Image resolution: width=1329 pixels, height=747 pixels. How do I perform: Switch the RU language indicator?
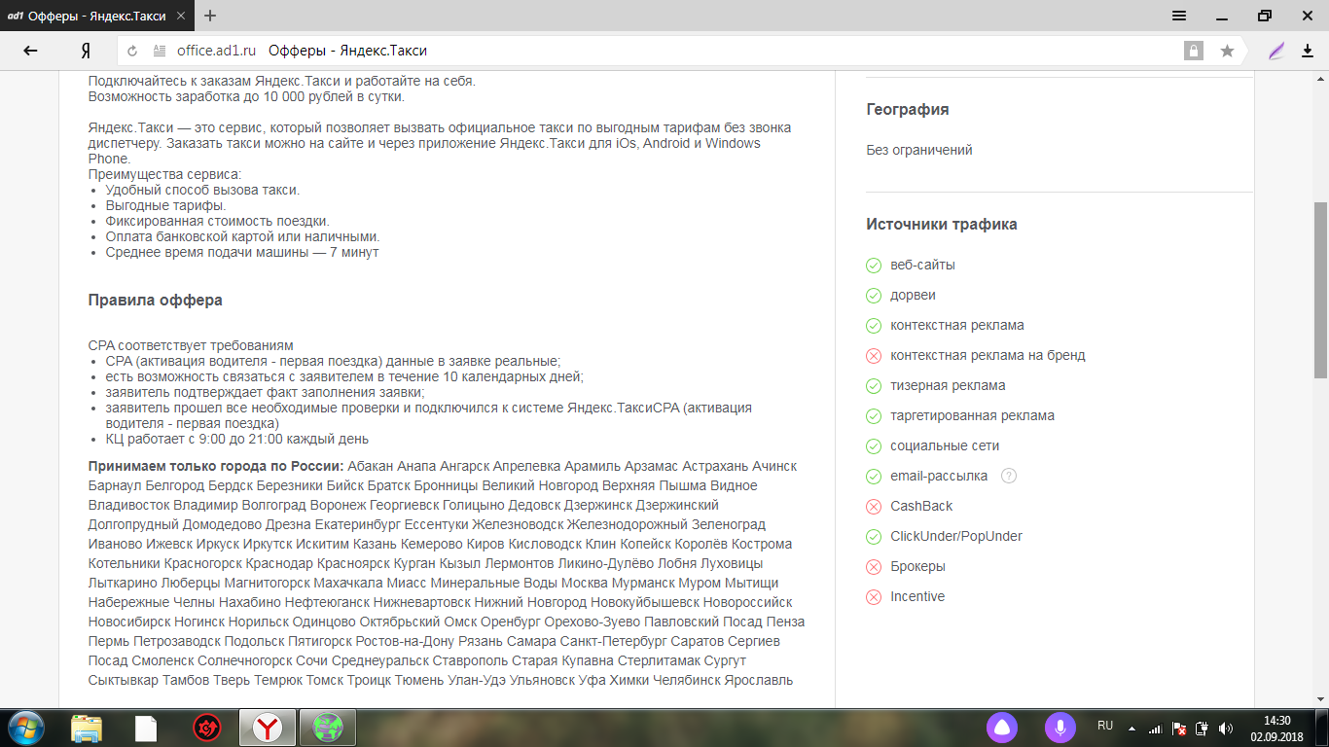pyautogui.click(x=1105, y=726)
